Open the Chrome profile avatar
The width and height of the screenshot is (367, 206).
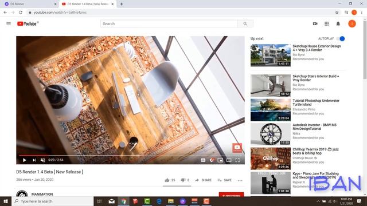tap(354, 13)
